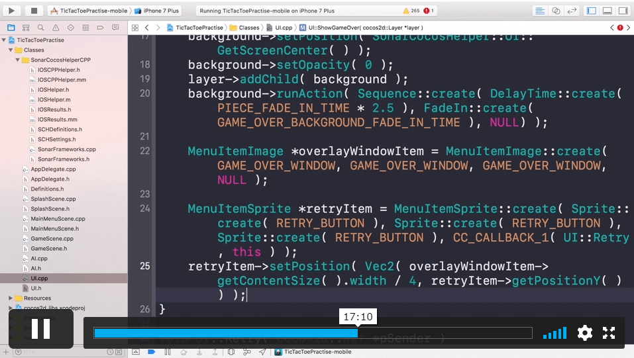The width and height of the screenshot is (634, 358).
Task: Click the Debug Memory Graph icon
Action: click(246, 352)
